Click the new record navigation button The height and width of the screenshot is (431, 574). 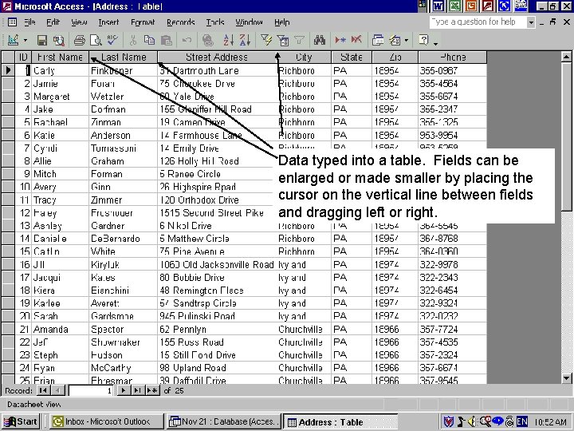152,390
